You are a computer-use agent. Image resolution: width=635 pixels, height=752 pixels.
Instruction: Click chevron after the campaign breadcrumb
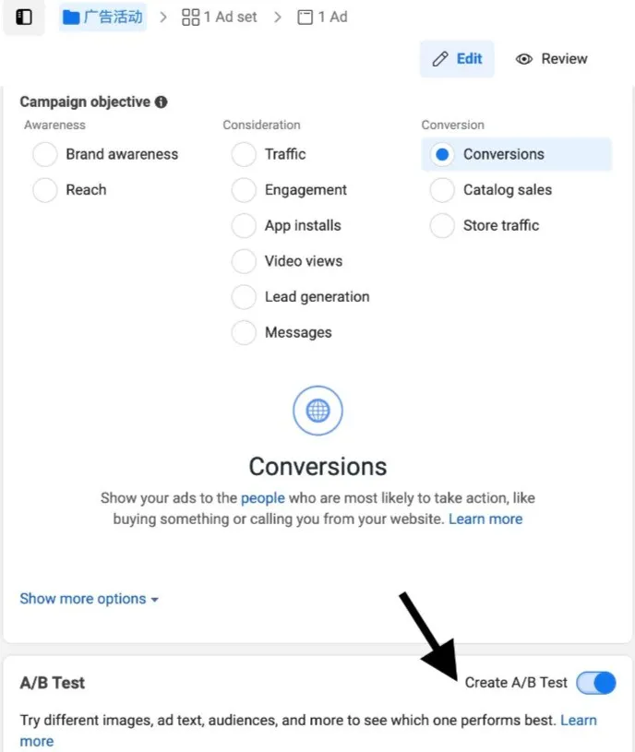(163, 18)
